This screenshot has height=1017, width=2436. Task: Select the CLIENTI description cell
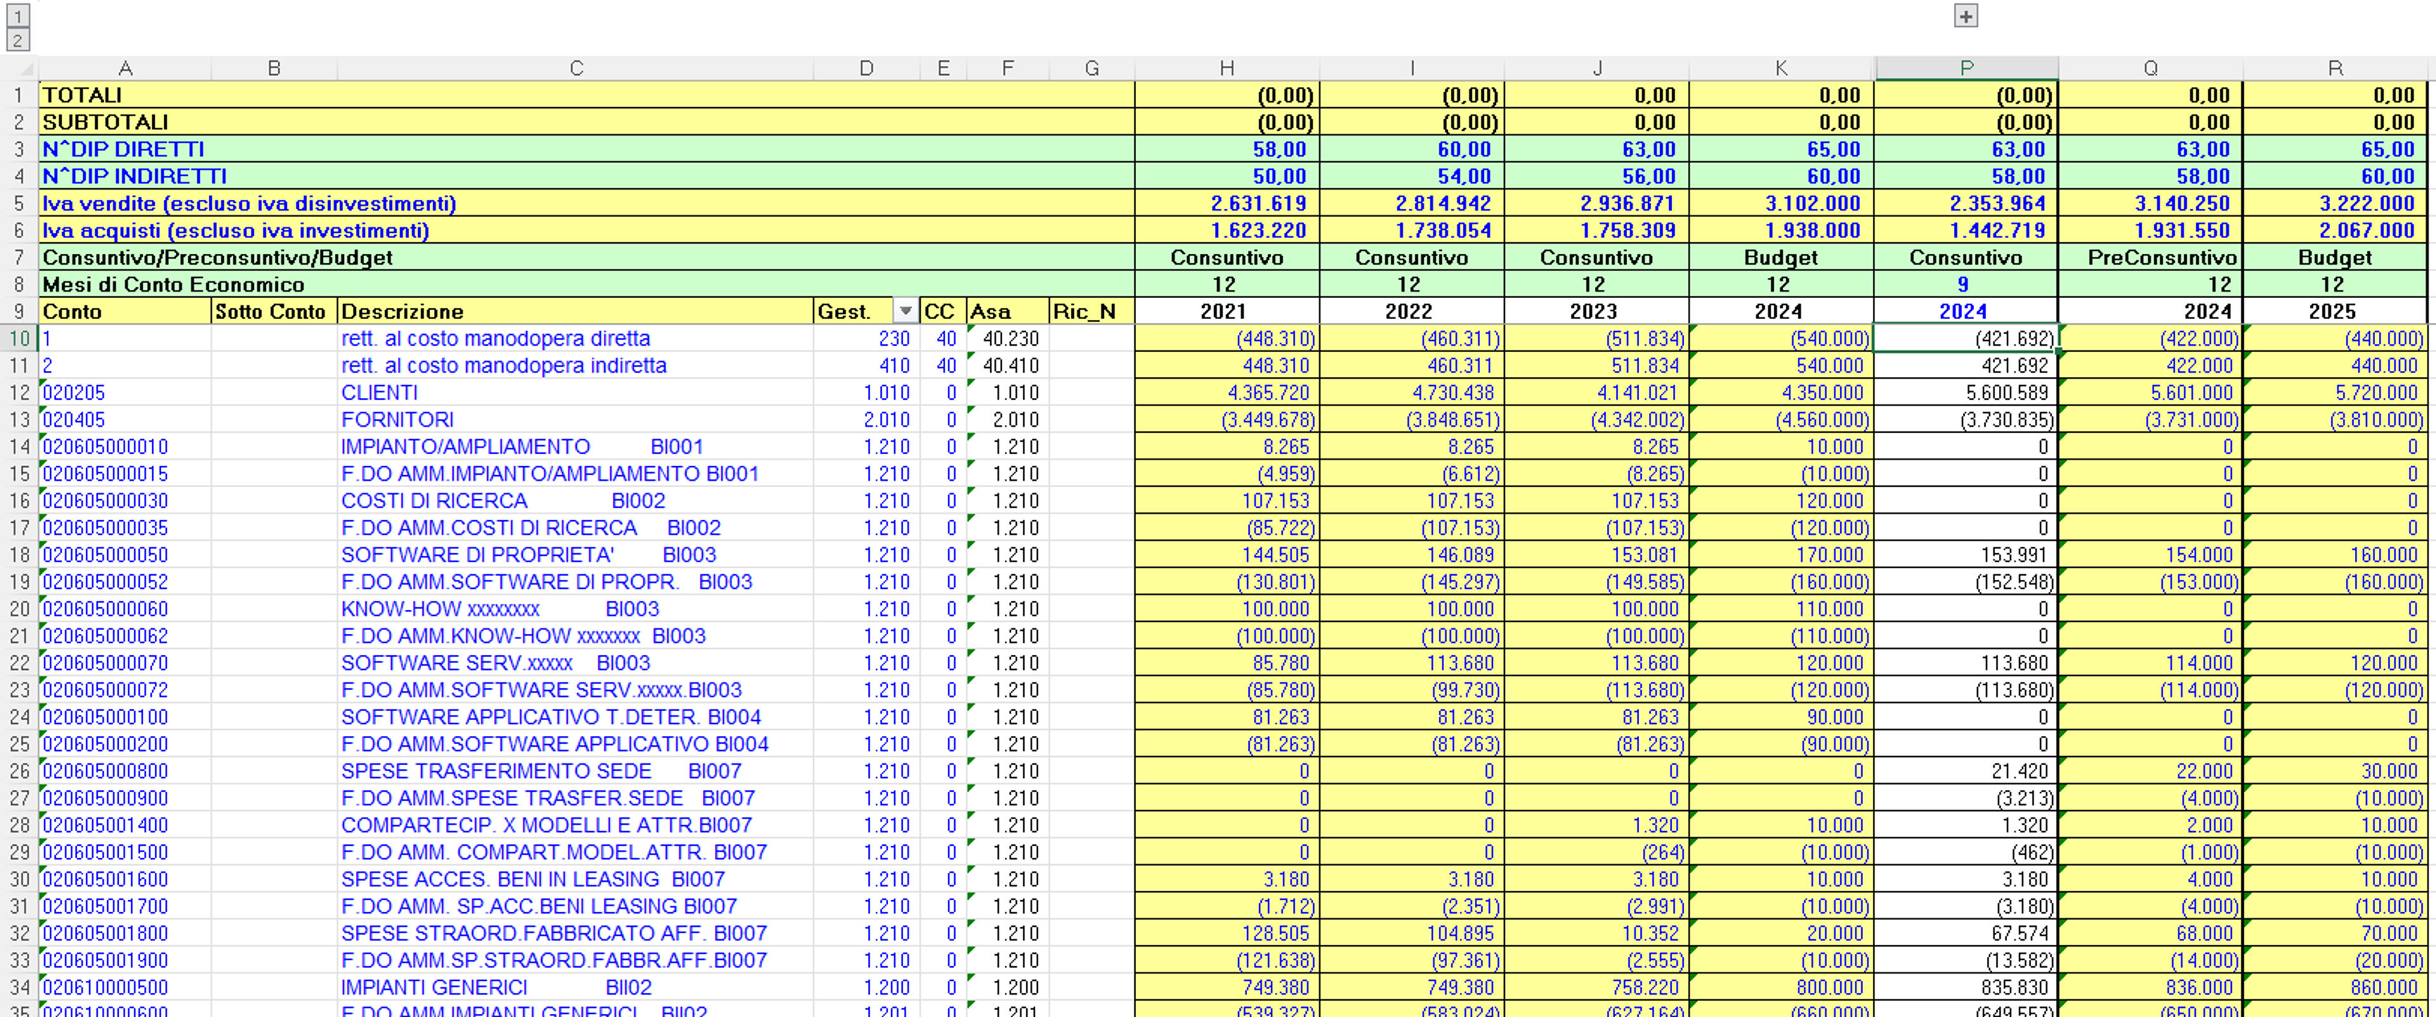click(x=576, y=393)
